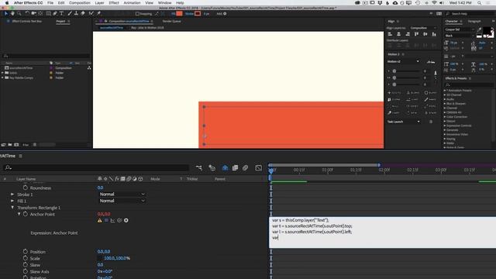Select the Rotation tool
This screenshot has height=279, width=496.
(x=27, y=14)
